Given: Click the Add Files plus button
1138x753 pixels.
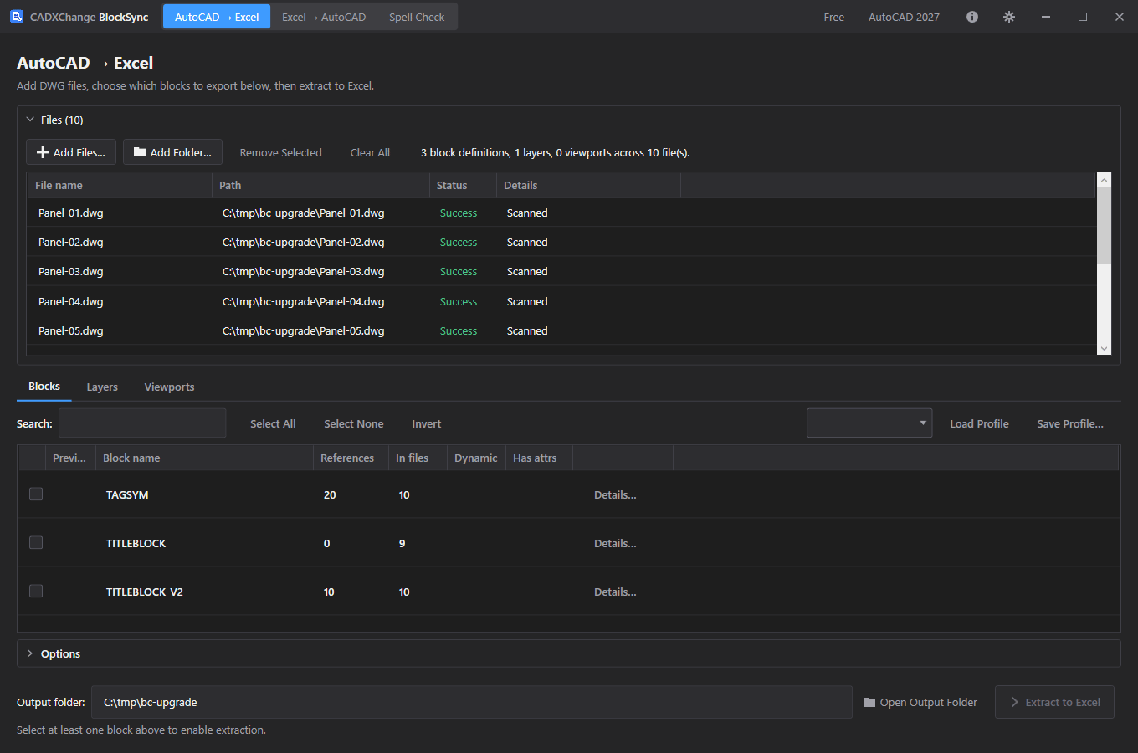Looking at the screenshot, I should [71, 152].
